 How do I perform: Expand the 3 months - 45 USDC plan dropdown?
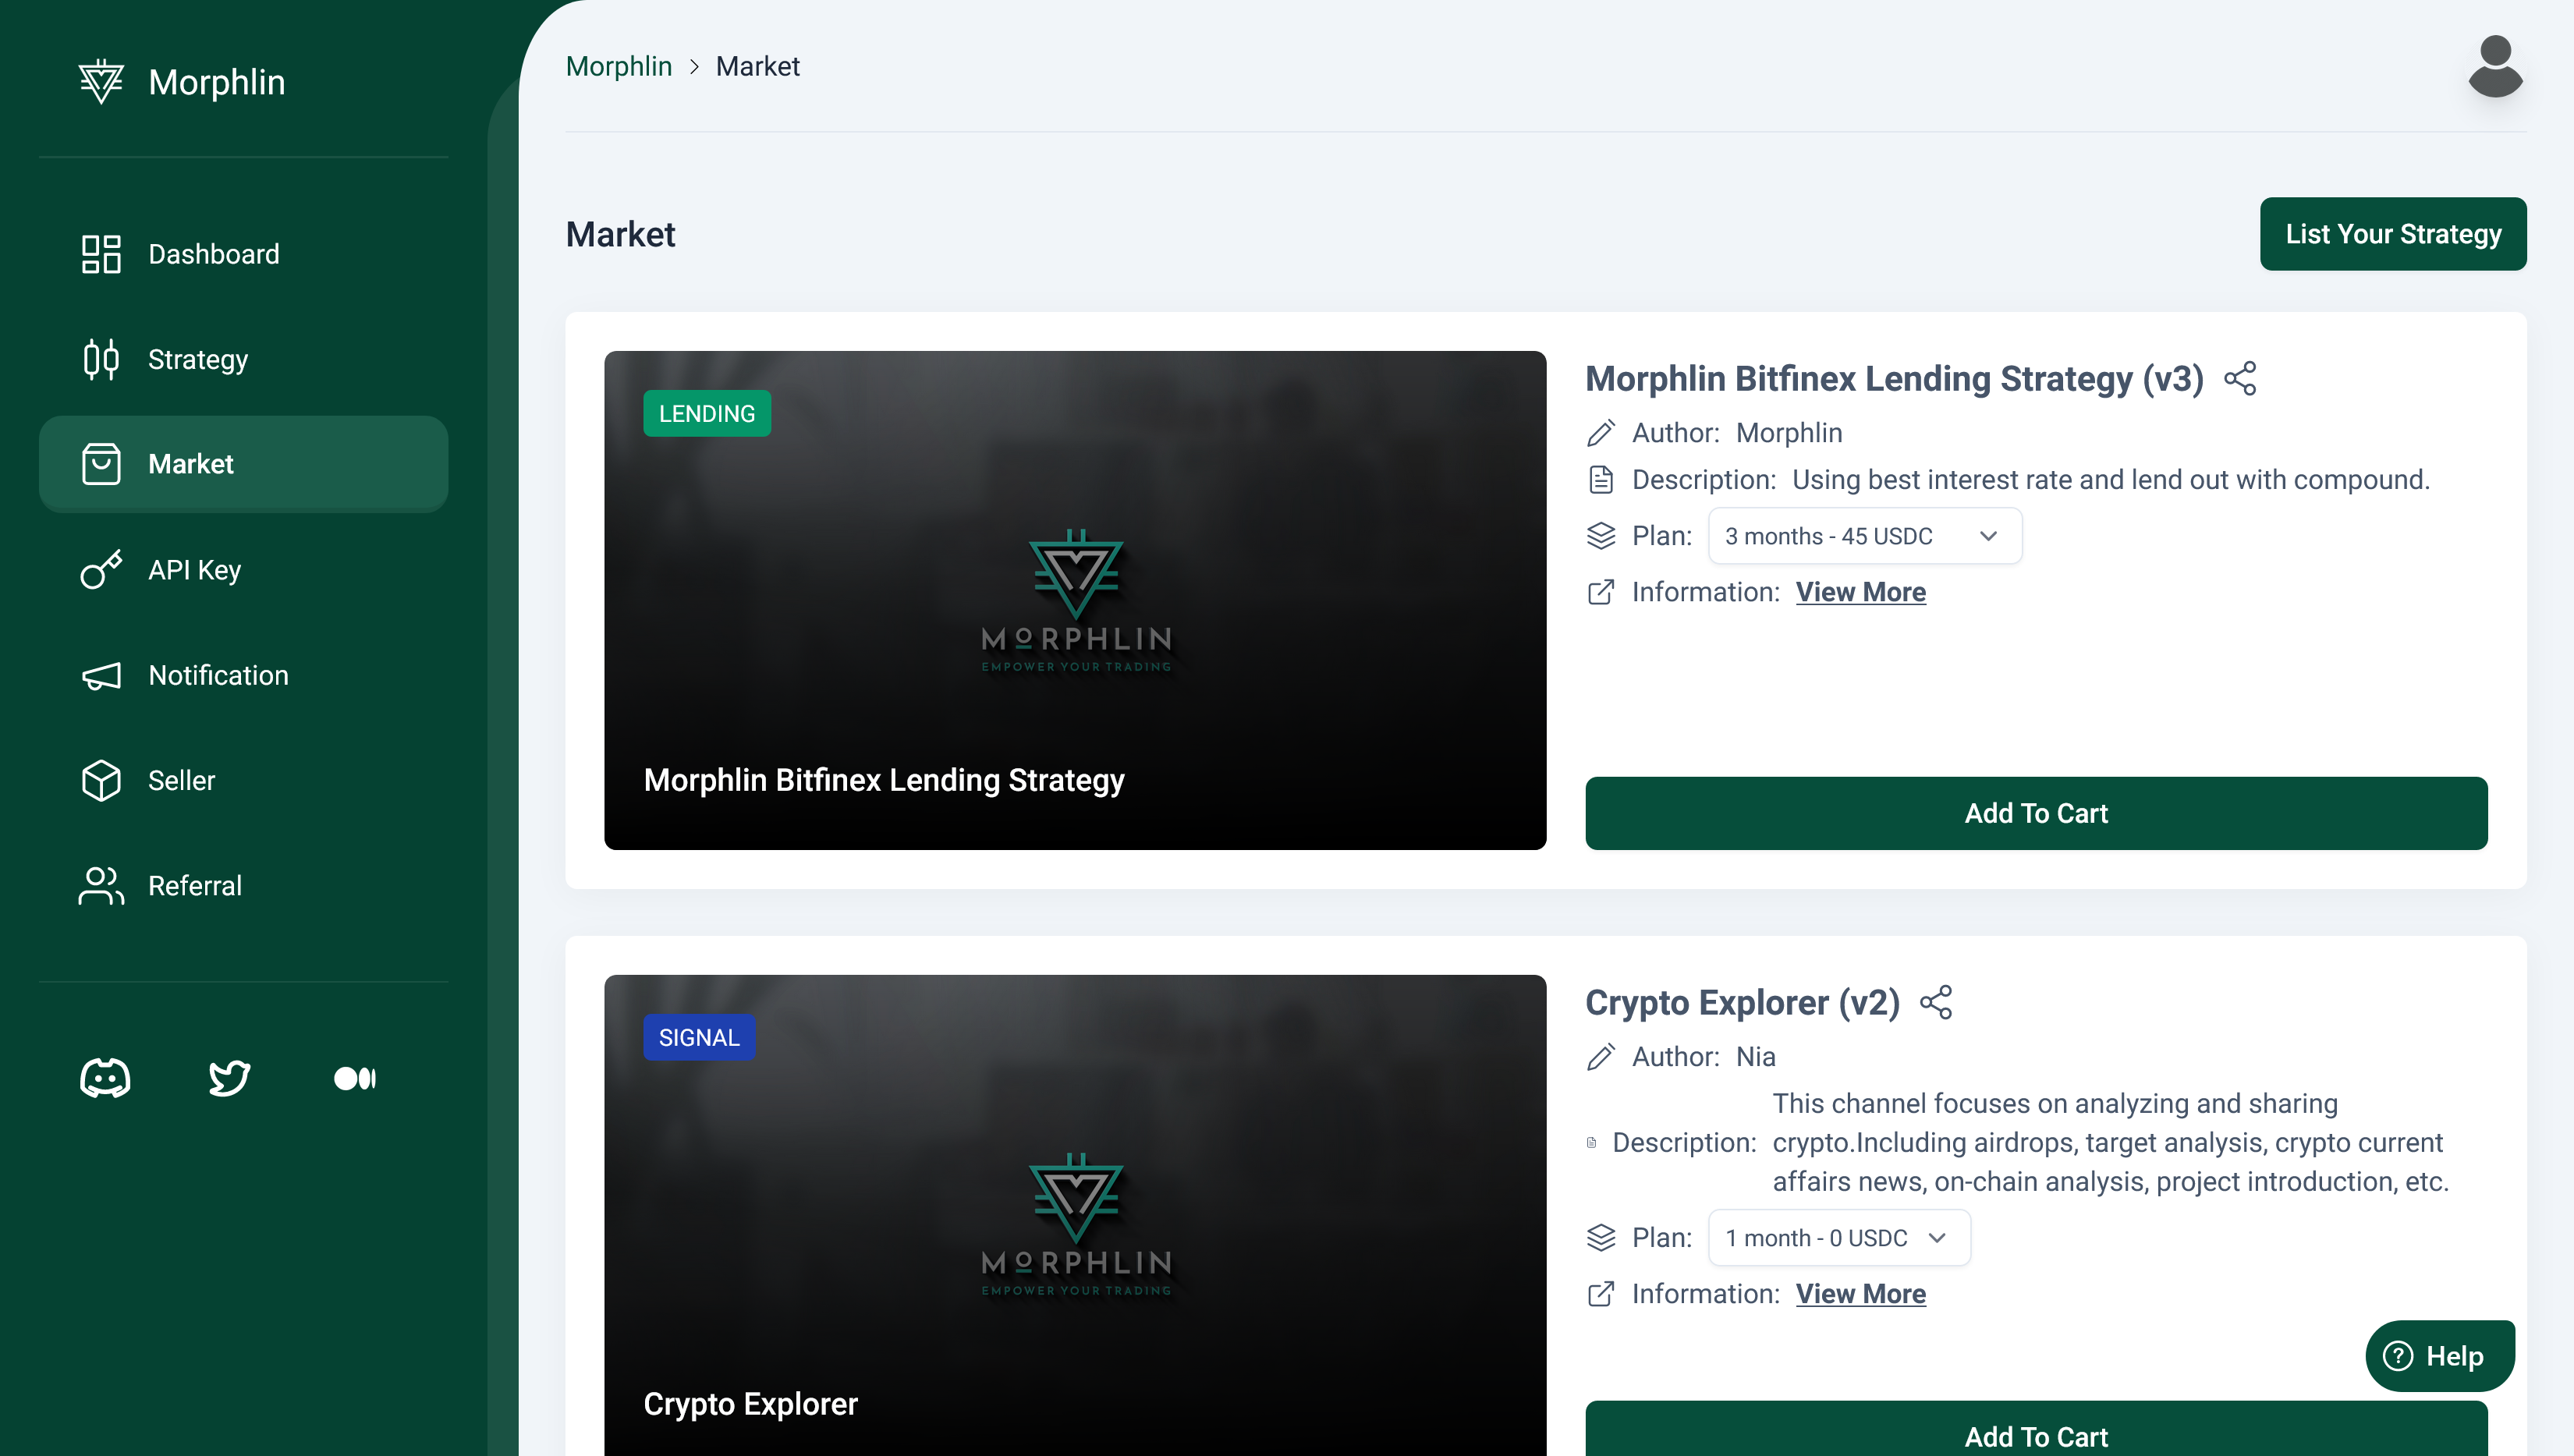click(1864, 536)
